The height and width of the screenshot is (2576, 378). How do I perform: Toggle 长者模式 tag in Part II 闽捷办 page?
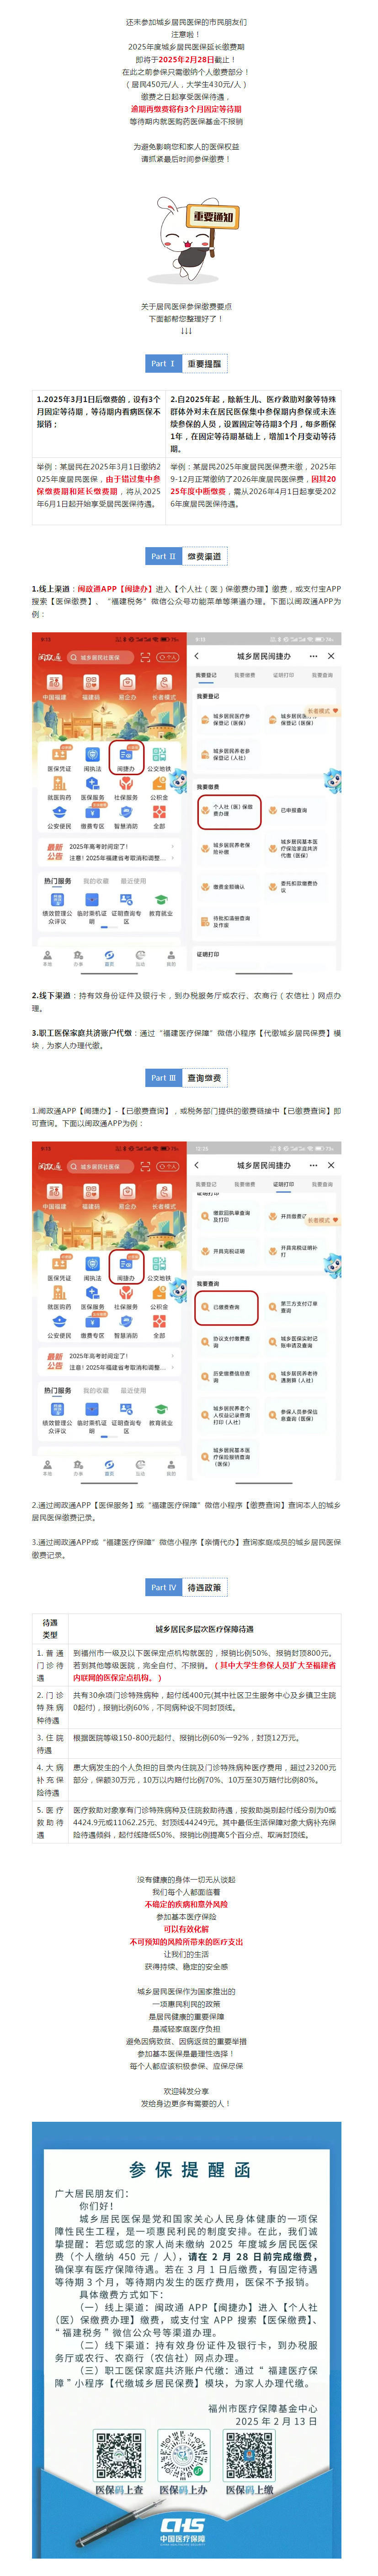322,711
